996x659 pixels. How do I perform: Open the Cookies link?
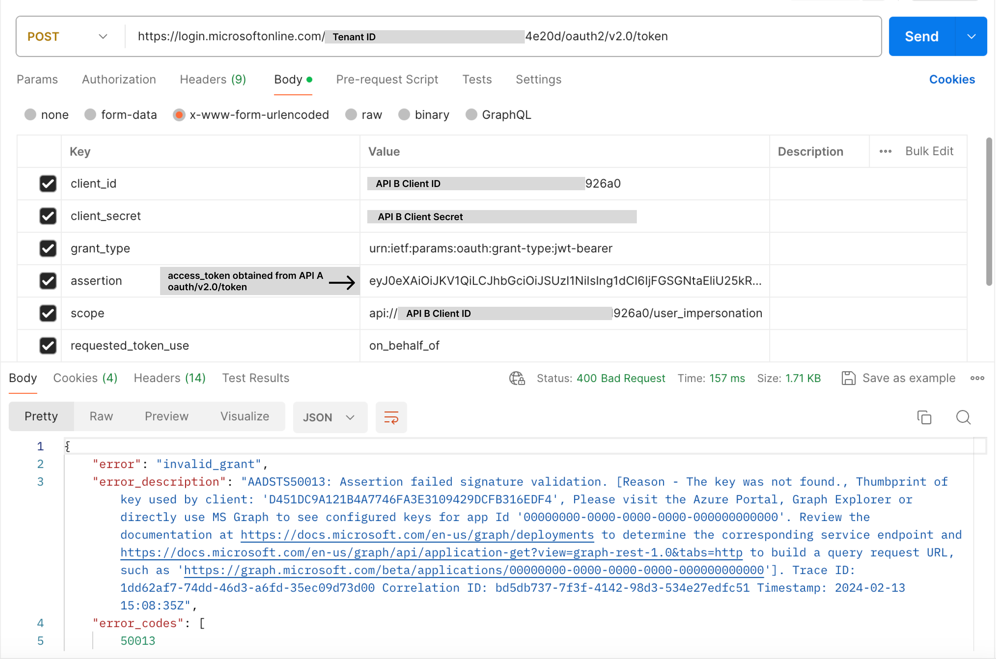tap(952, 80)
